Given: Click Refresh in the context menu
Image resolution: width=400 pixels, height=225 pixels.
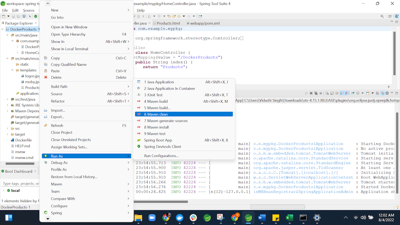Looking at the screenshot, I should pyautogui.click(x=57, y=126).
